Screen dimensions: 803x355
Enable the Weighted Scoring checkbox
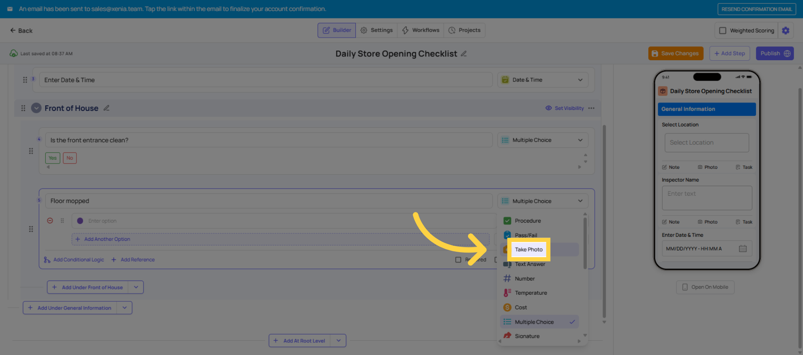(722, 31)
